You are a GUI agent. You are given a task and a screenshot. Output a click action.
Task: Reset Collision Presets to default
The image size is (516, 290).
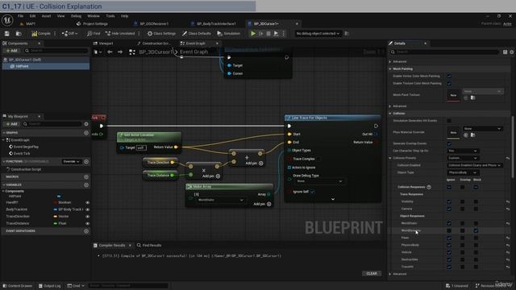pyautogui.click(x=508, y=158)
